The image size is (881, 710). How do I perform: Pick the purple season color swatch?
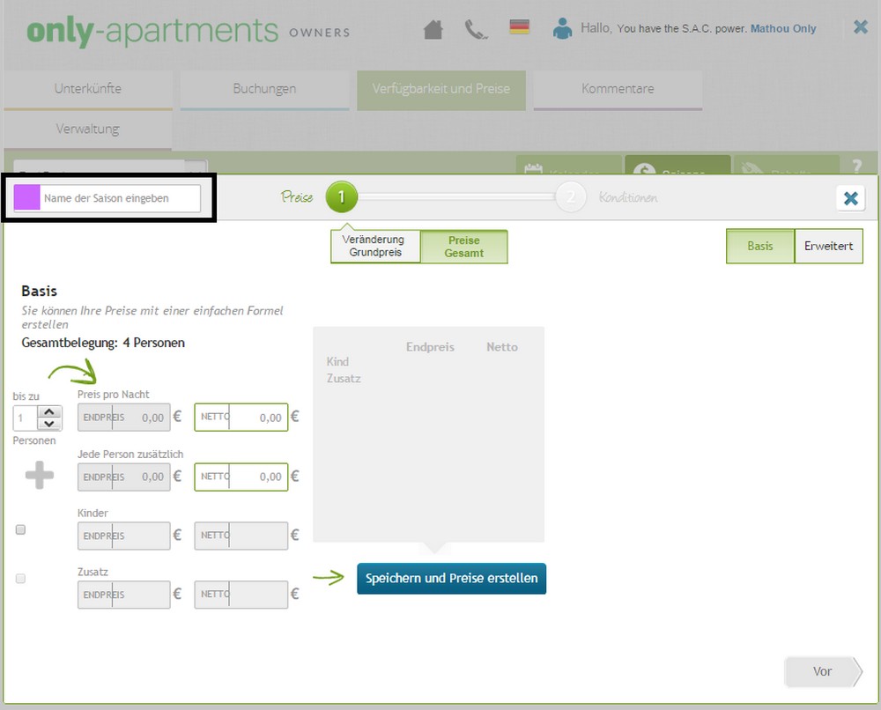tap(27, 198)
